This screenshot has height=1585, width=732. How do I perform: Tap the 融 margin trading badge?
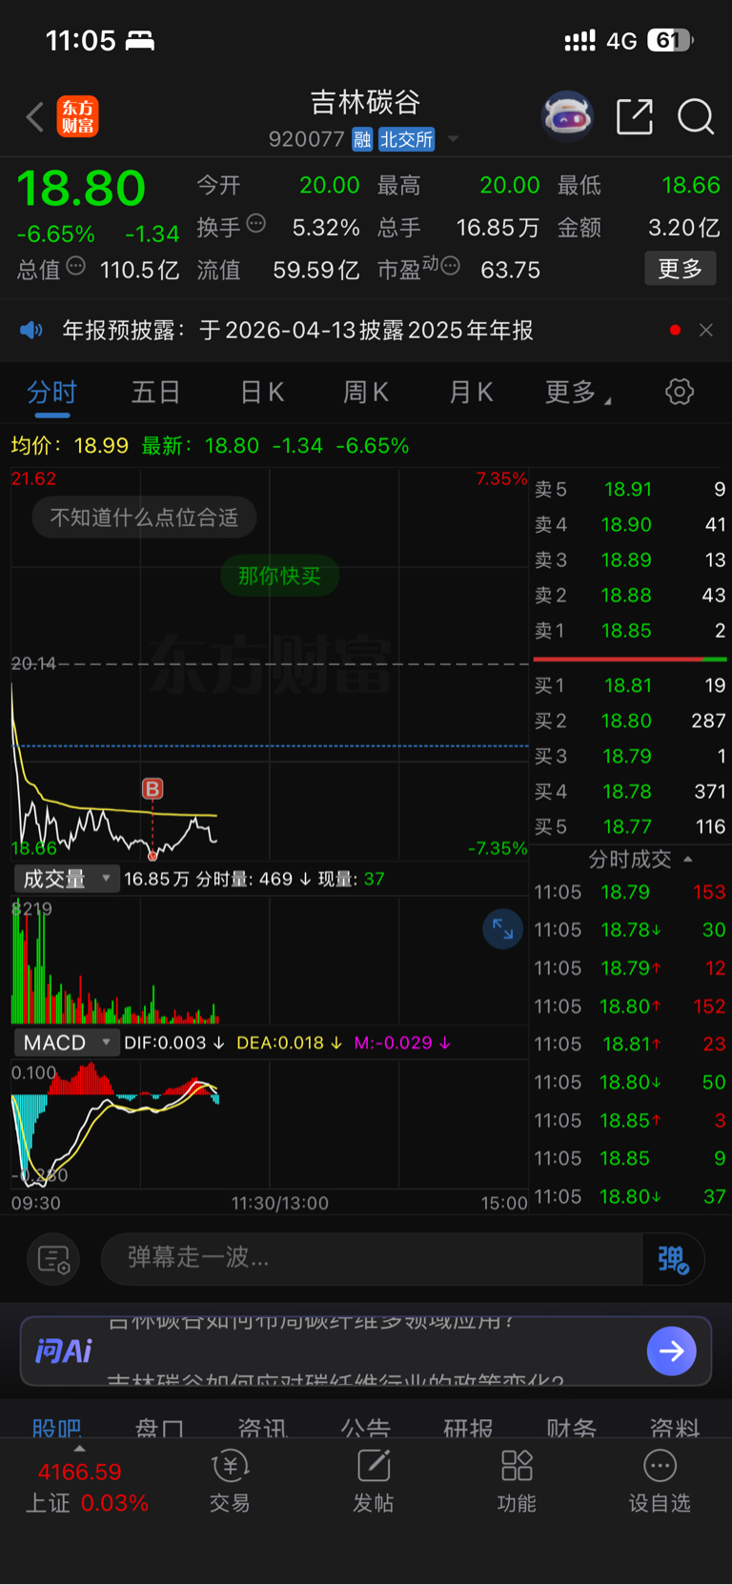pos(362,140)
